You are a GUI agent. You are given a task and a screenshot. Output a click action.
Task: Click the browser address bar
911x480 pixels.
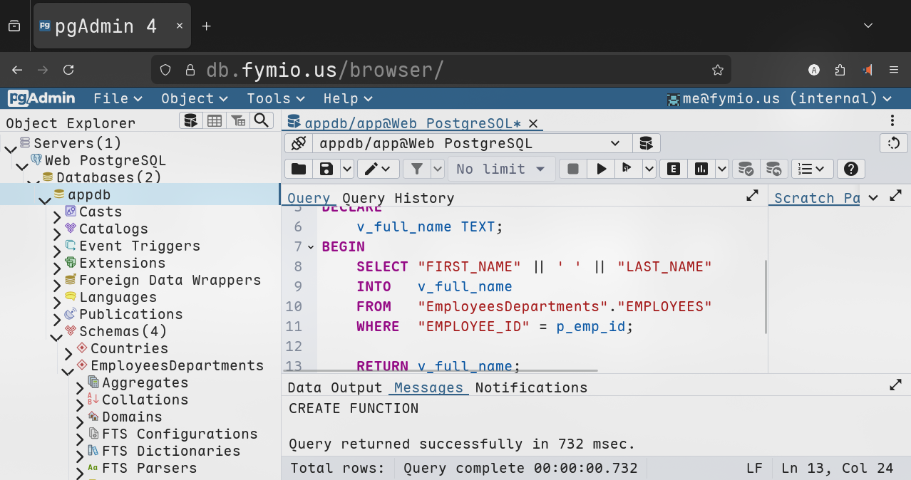pyautogui.click(x=442, y=70)
